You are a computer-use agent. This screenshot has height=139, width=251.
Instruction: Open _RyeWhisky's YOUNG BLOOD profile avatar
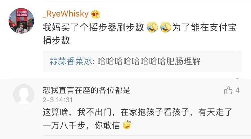[21, 21]
